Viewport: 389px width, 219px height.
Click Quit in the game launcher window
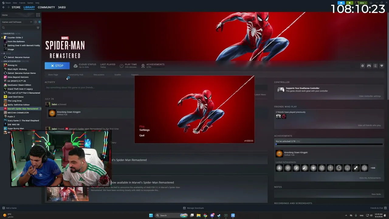click(142, 135)
